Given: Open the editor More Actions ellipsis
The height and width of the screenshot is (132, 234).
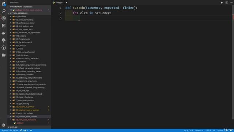Looking at the screenshot, I should point(231,3).
